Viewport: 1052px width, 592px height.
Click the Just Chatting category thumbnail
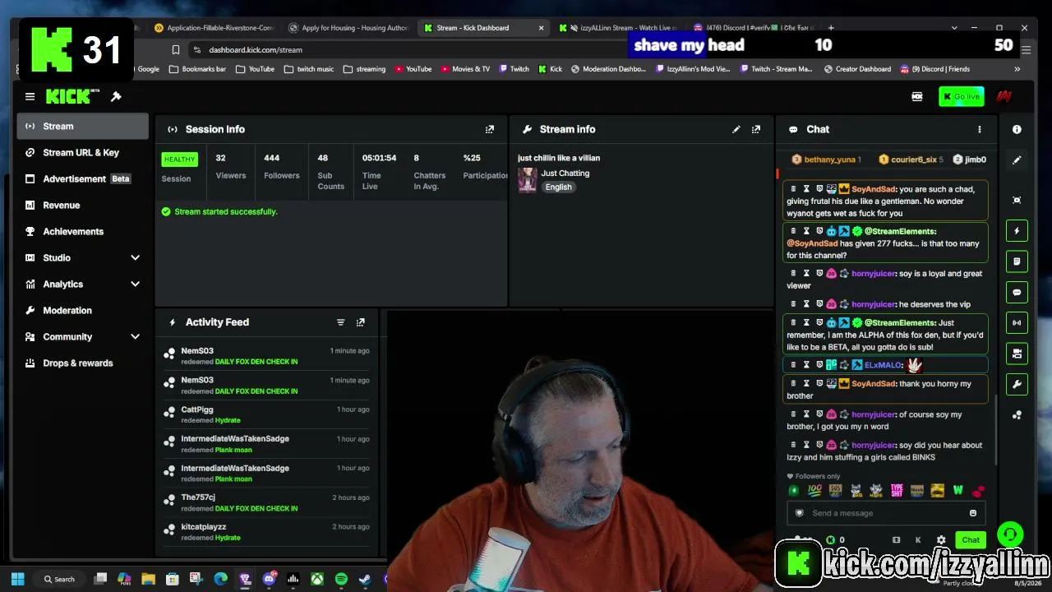tap(527, 180)
